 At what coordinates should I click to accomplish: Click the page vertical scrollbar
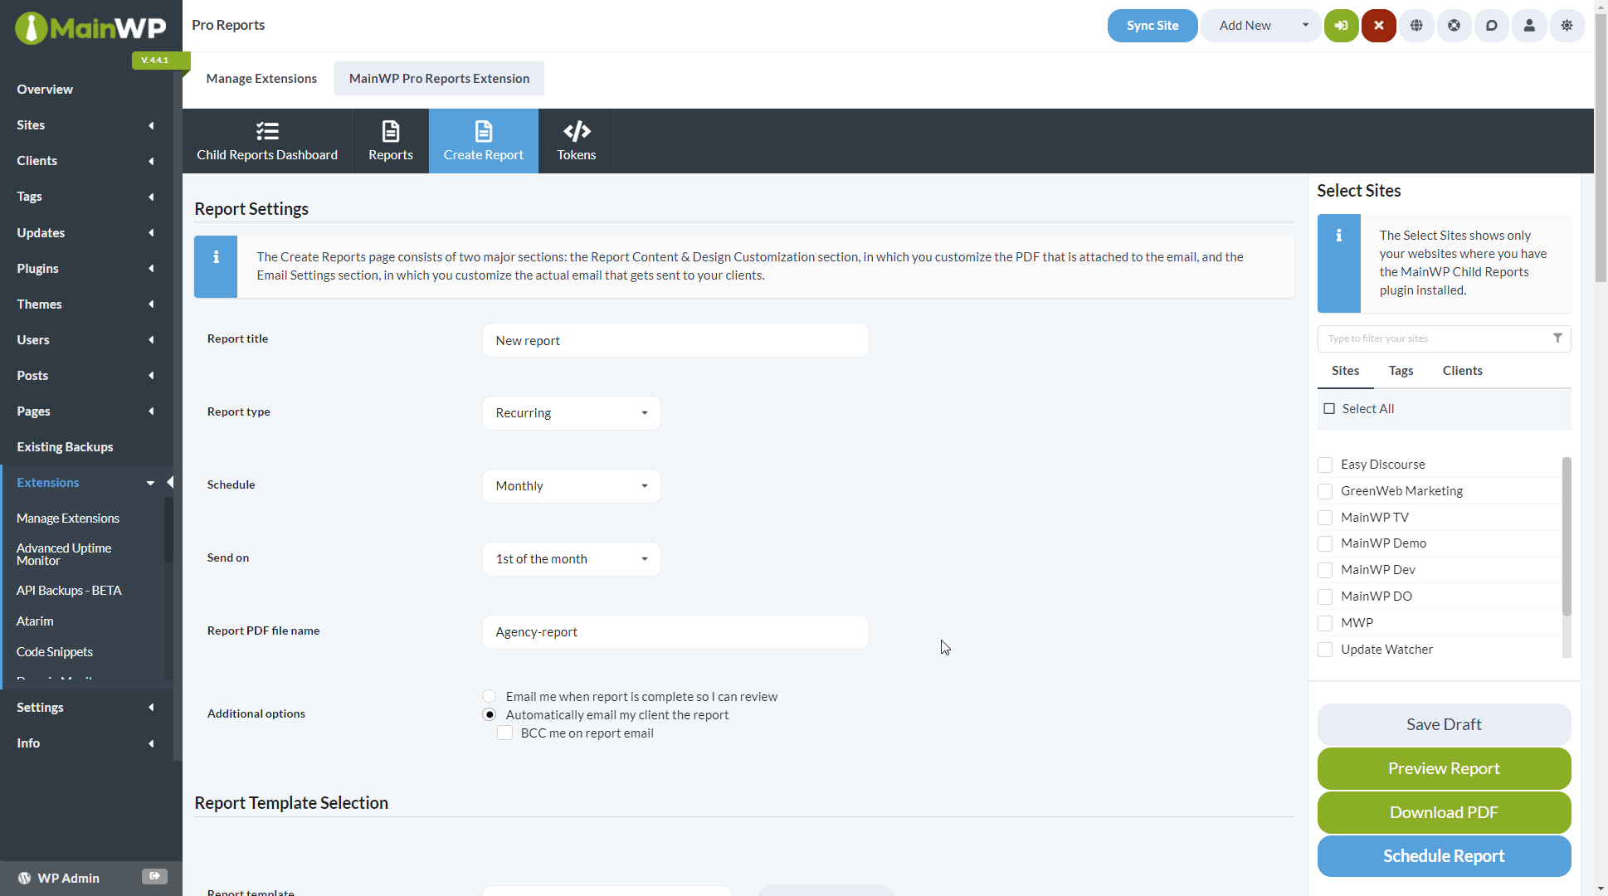pyautogui.click(x=1601, y=148)
